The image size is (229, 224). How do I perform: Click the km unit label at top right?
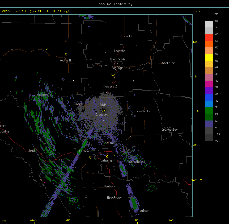[x=198, y=11]
